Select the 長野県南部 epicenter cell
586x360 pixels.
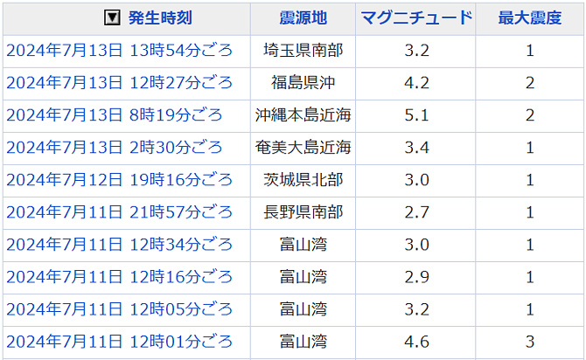coord(303,212)
